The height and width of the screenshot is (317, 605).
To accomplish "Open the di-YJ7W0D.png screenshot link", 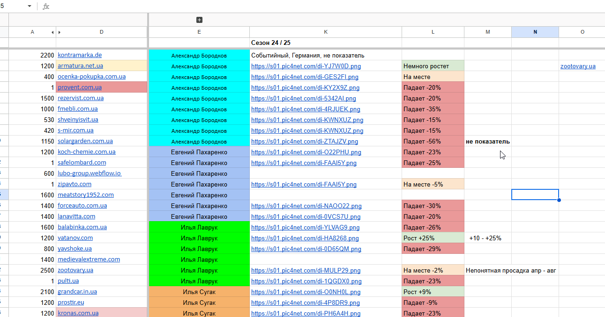I will pos(306,66).
